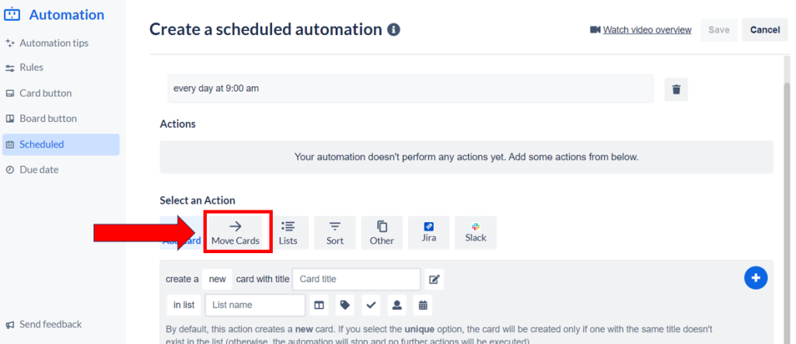
Task: Open the Other actions category
Action: (382, 232)
